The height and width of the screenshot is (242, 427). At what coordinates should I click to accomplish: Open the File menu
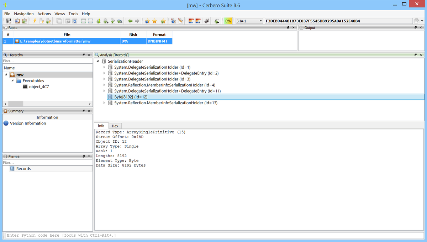pos(7,14)
